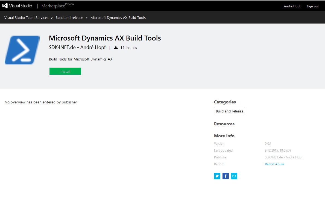Click the Categories heading
The image size is (325, 200).
(x=225, y=102)
